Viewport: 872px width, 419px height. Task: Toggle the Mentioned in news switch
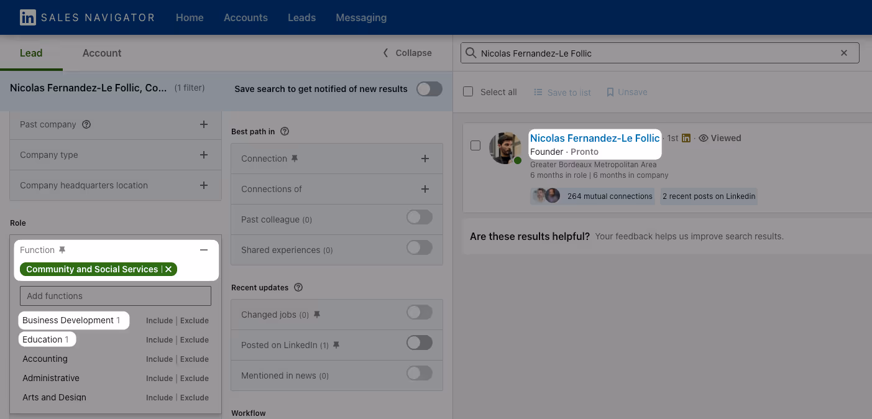click(420, 373)
